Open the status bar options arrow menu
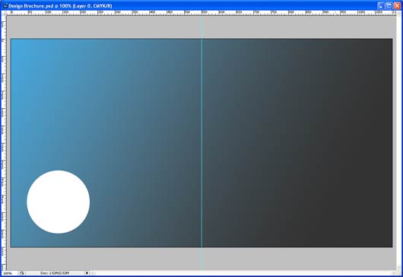 tap(87, 273)
